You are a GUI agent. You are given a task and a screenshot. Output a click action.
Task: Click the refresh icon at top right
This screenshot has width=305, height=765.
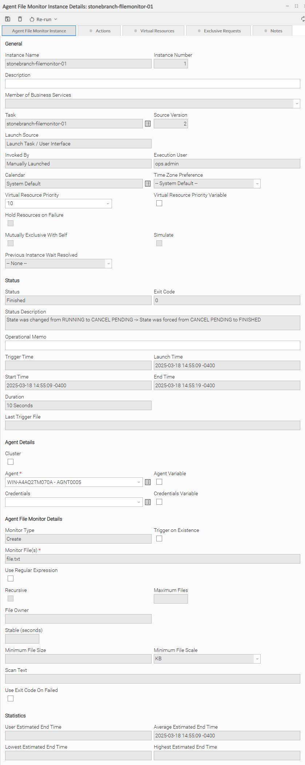point(303,19)
